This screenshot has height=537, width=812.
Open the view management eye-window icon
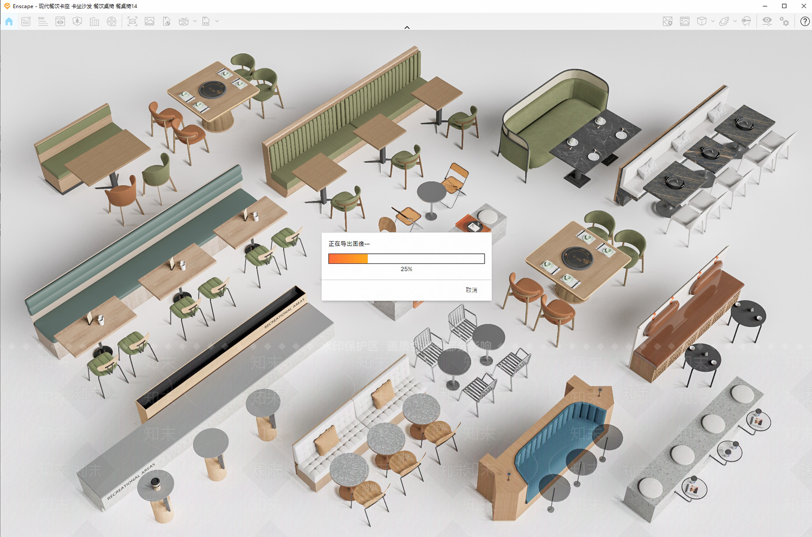point(60,21)
